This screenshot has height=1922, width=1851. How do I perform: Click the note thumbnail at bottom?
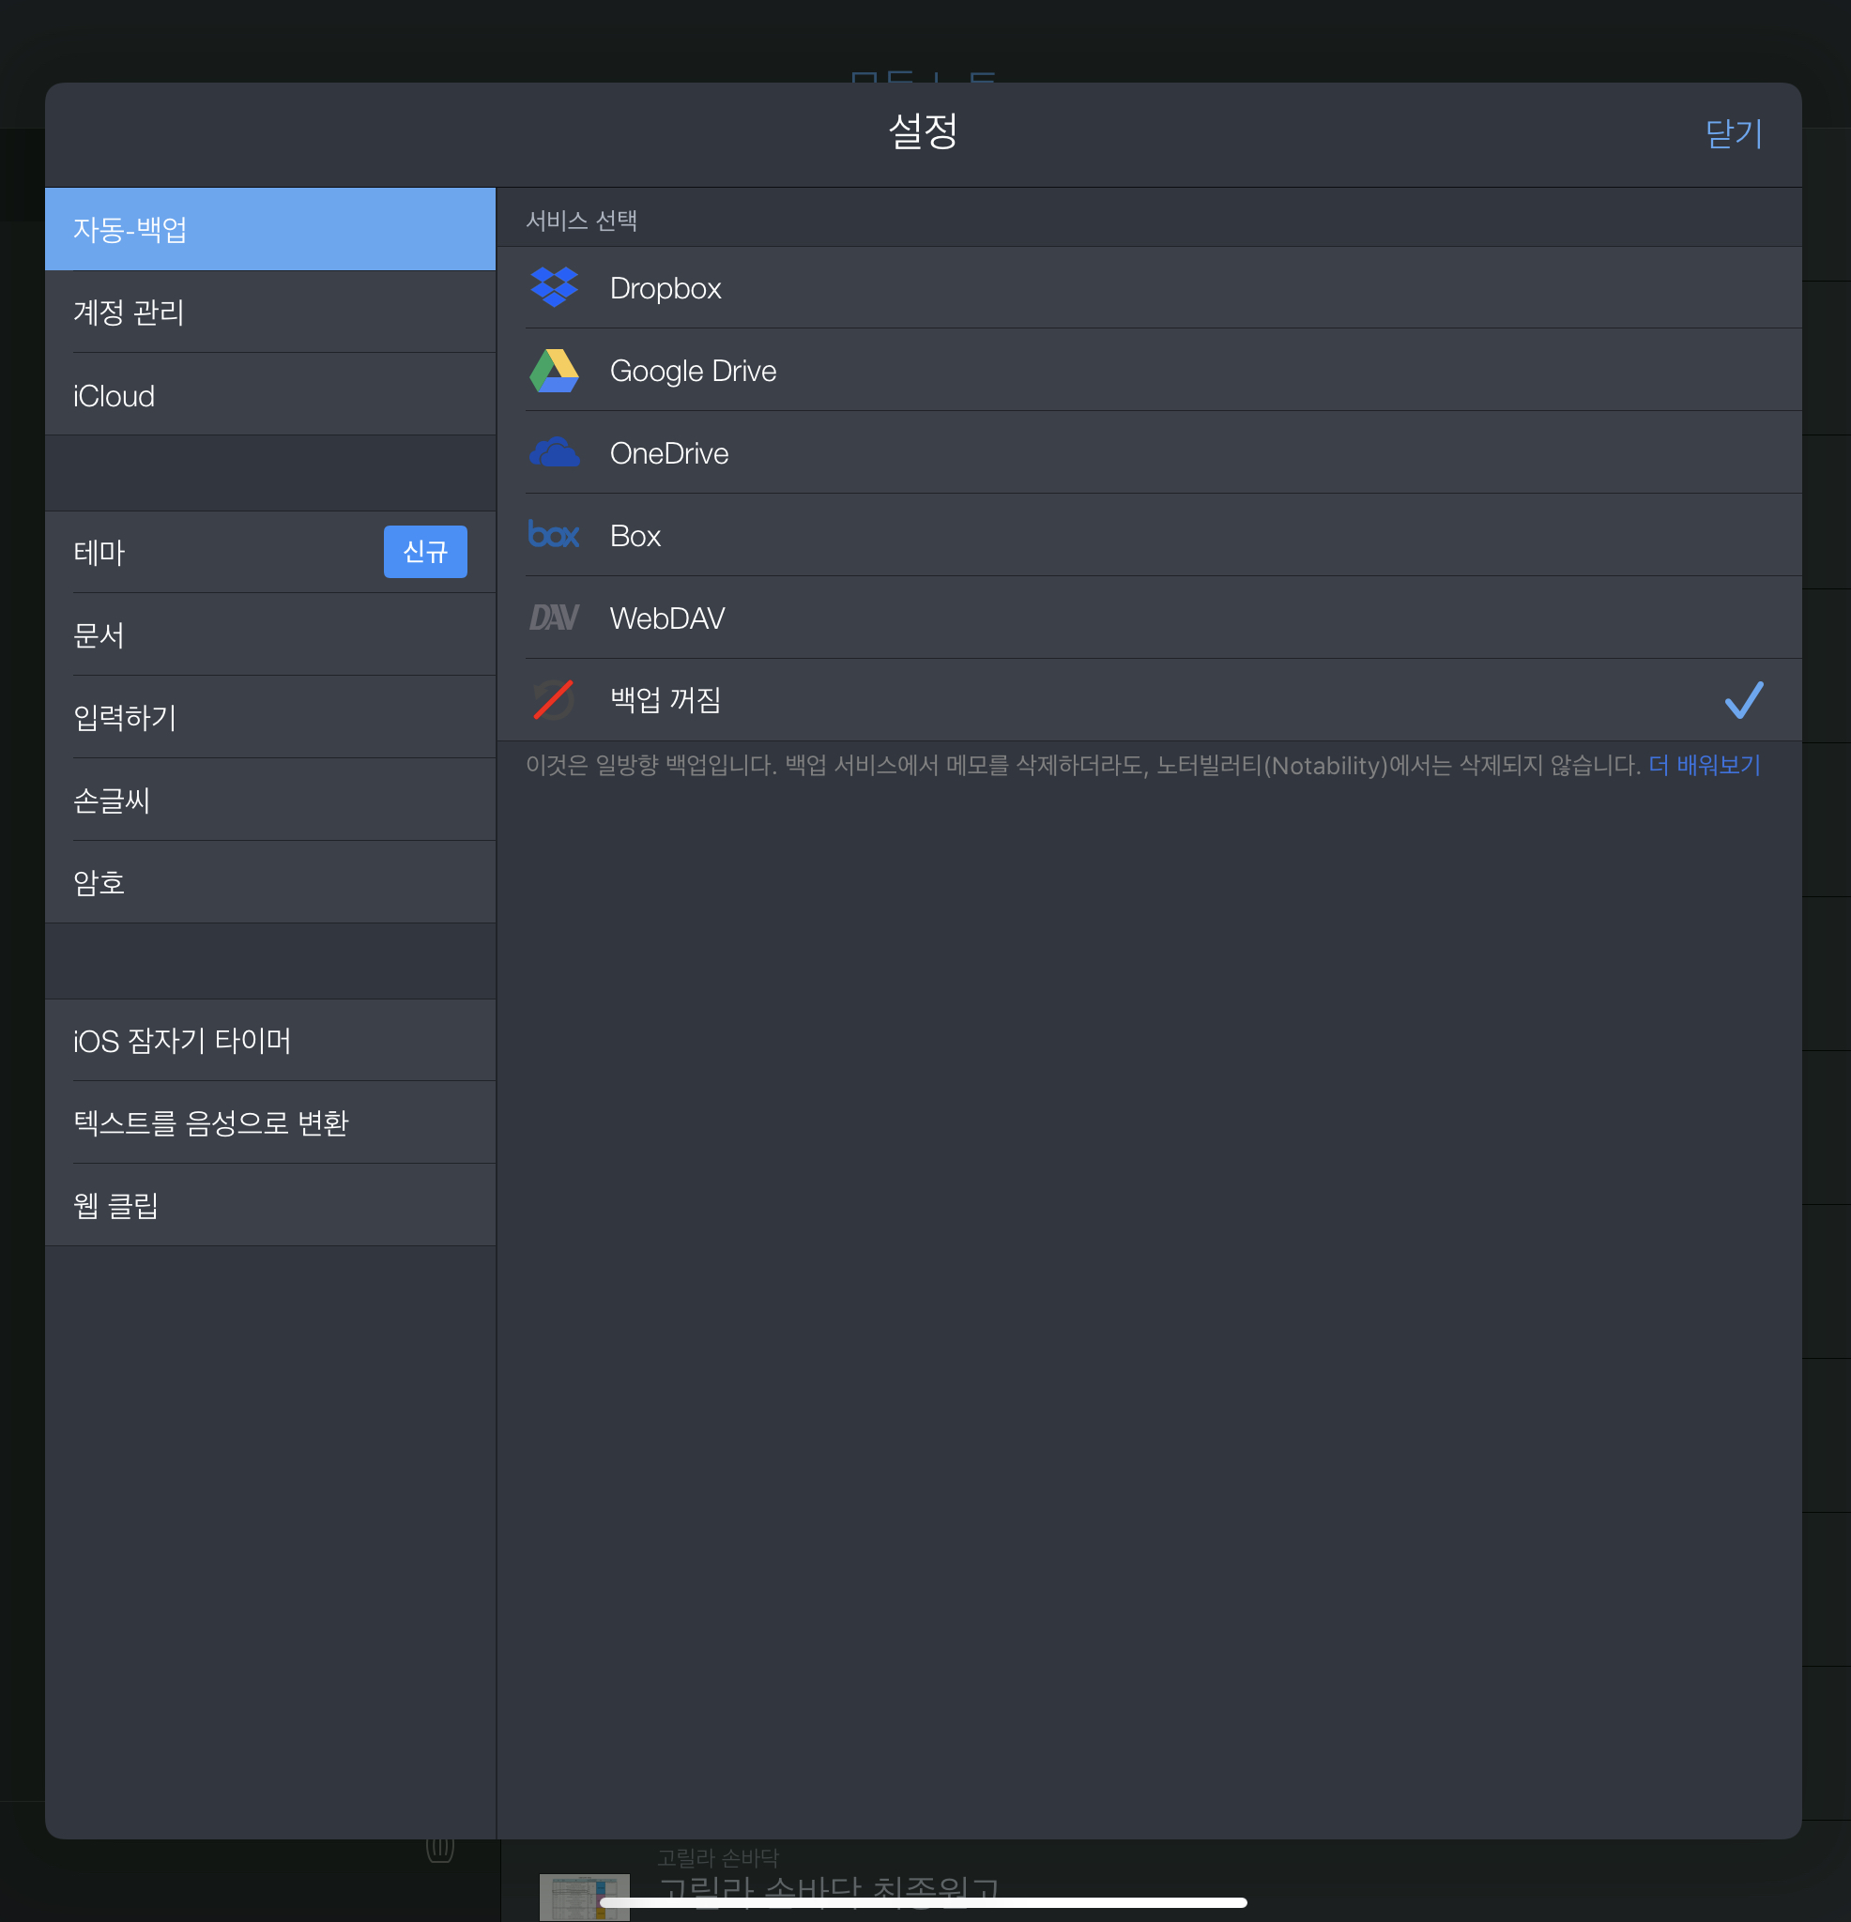point(585,1897)
